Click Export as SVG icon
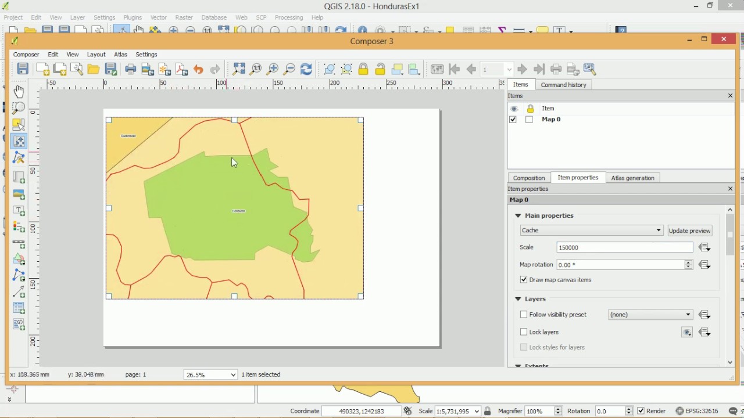This screenshot has width=744, height=418. click(x=164, y=69)
